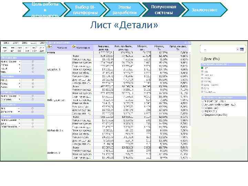The height and width of the screenshot is (186, 248).
Task: Expand Имя dropdown under Сотрудники
Action: tap(19, 108)
